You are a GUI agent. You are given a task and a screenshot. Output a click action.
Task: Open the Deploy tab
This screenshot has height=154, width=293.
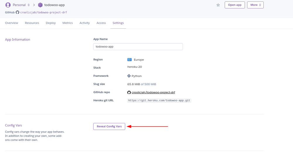51,23
